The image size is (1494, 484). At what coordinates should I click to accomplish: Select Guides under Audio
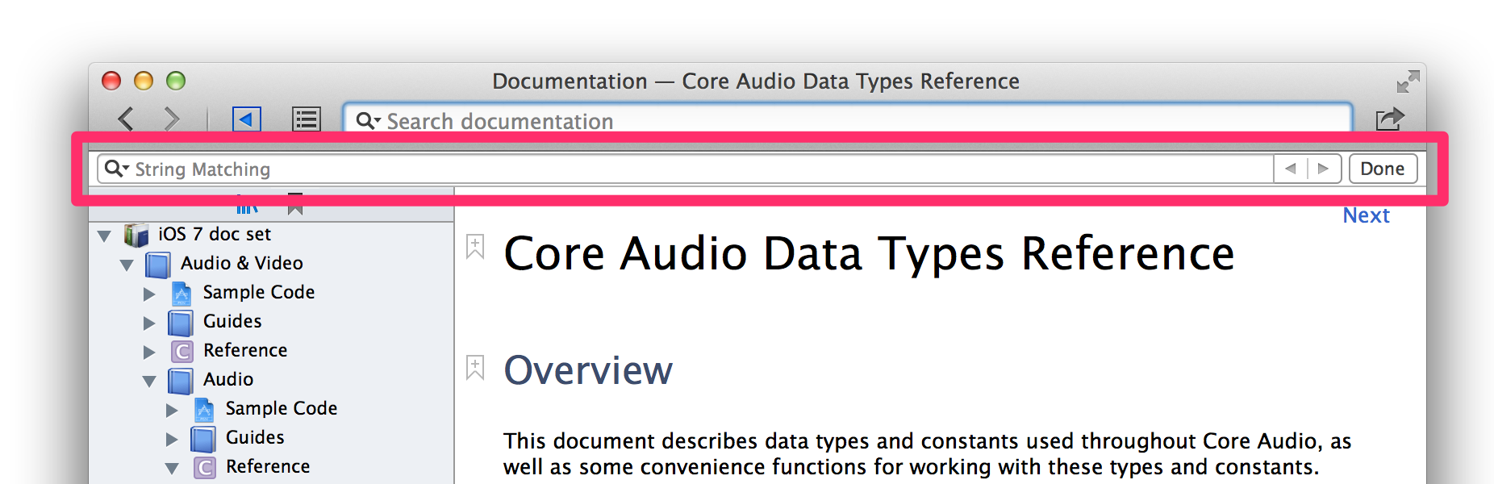coord(255,437)
